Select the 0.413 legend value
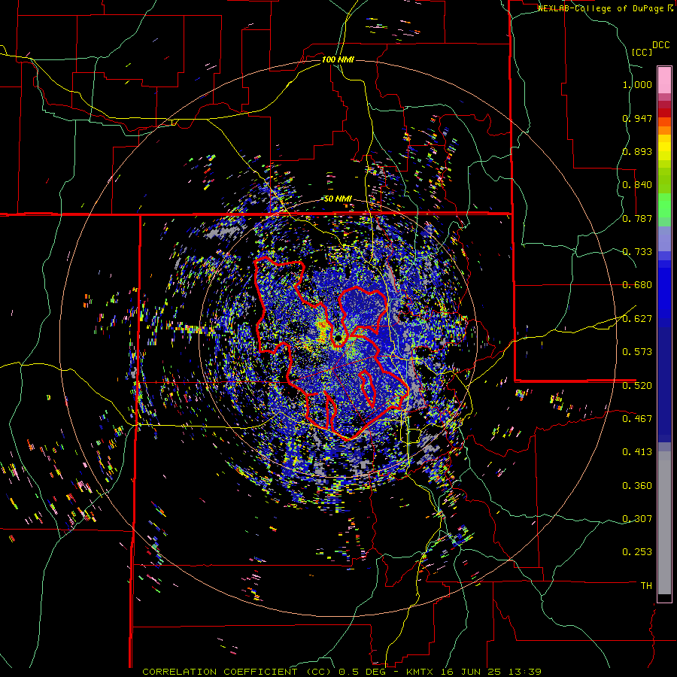The image size is (677, 677). [637, 451]
